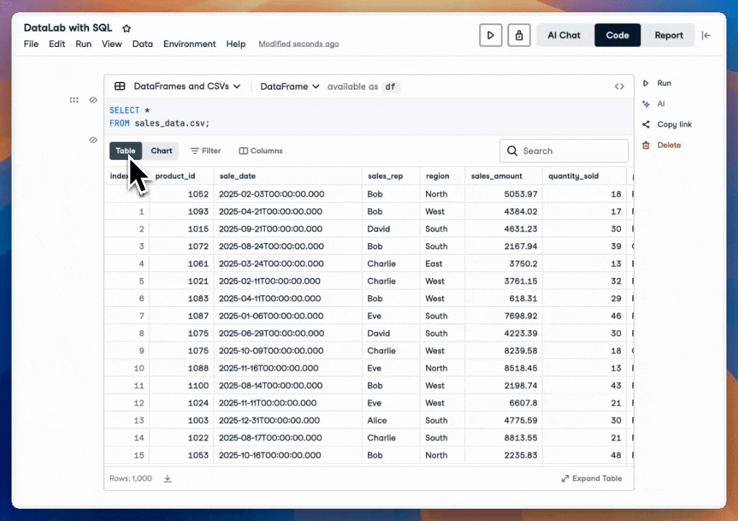Download the result rows icon
Image resolution: width=738 pixels, height=521 pixels.
[168, 478]
